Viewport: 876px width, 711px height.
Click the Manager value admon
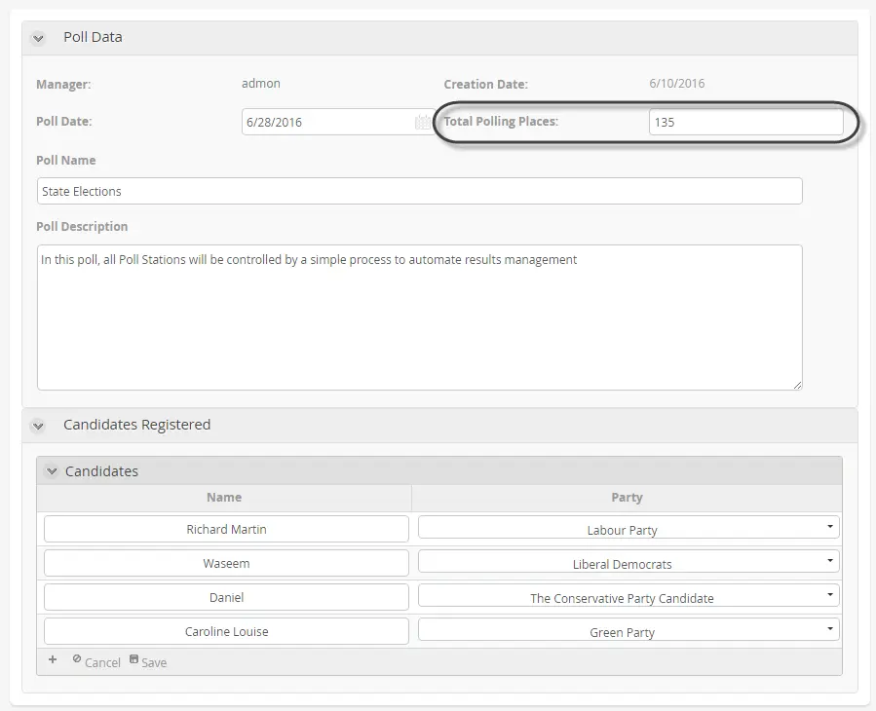261,83
